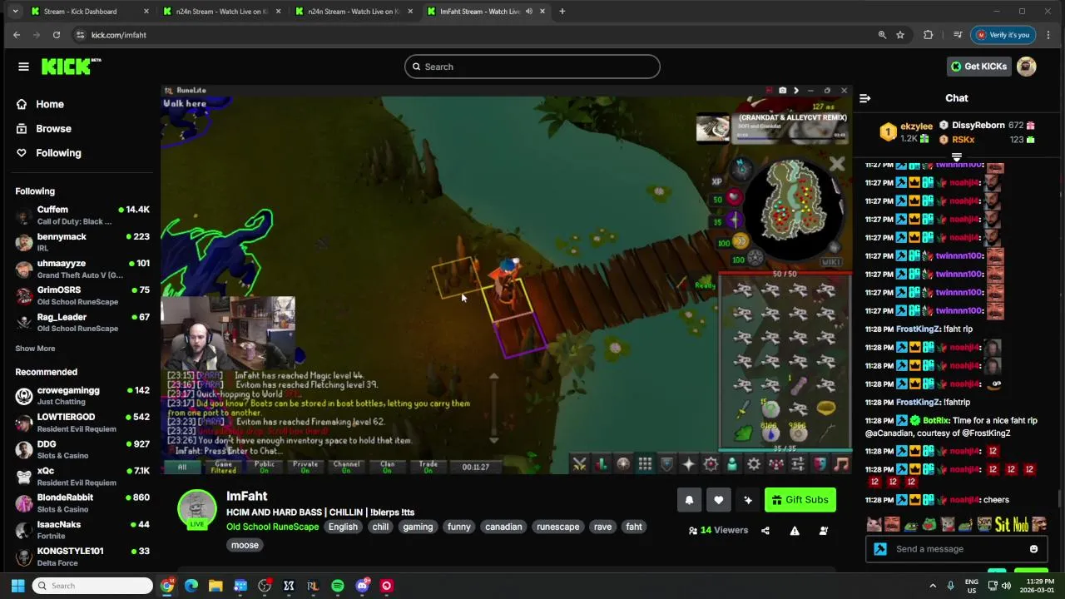Viewport: 1065px width, 599px height.
Task: Click the minimap Wiki button
Action: click(831, 261)
